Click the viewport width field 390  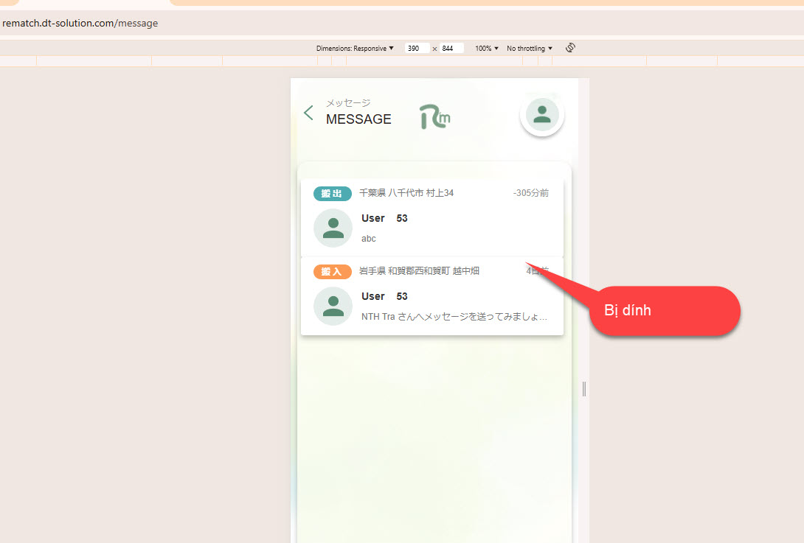417,49
